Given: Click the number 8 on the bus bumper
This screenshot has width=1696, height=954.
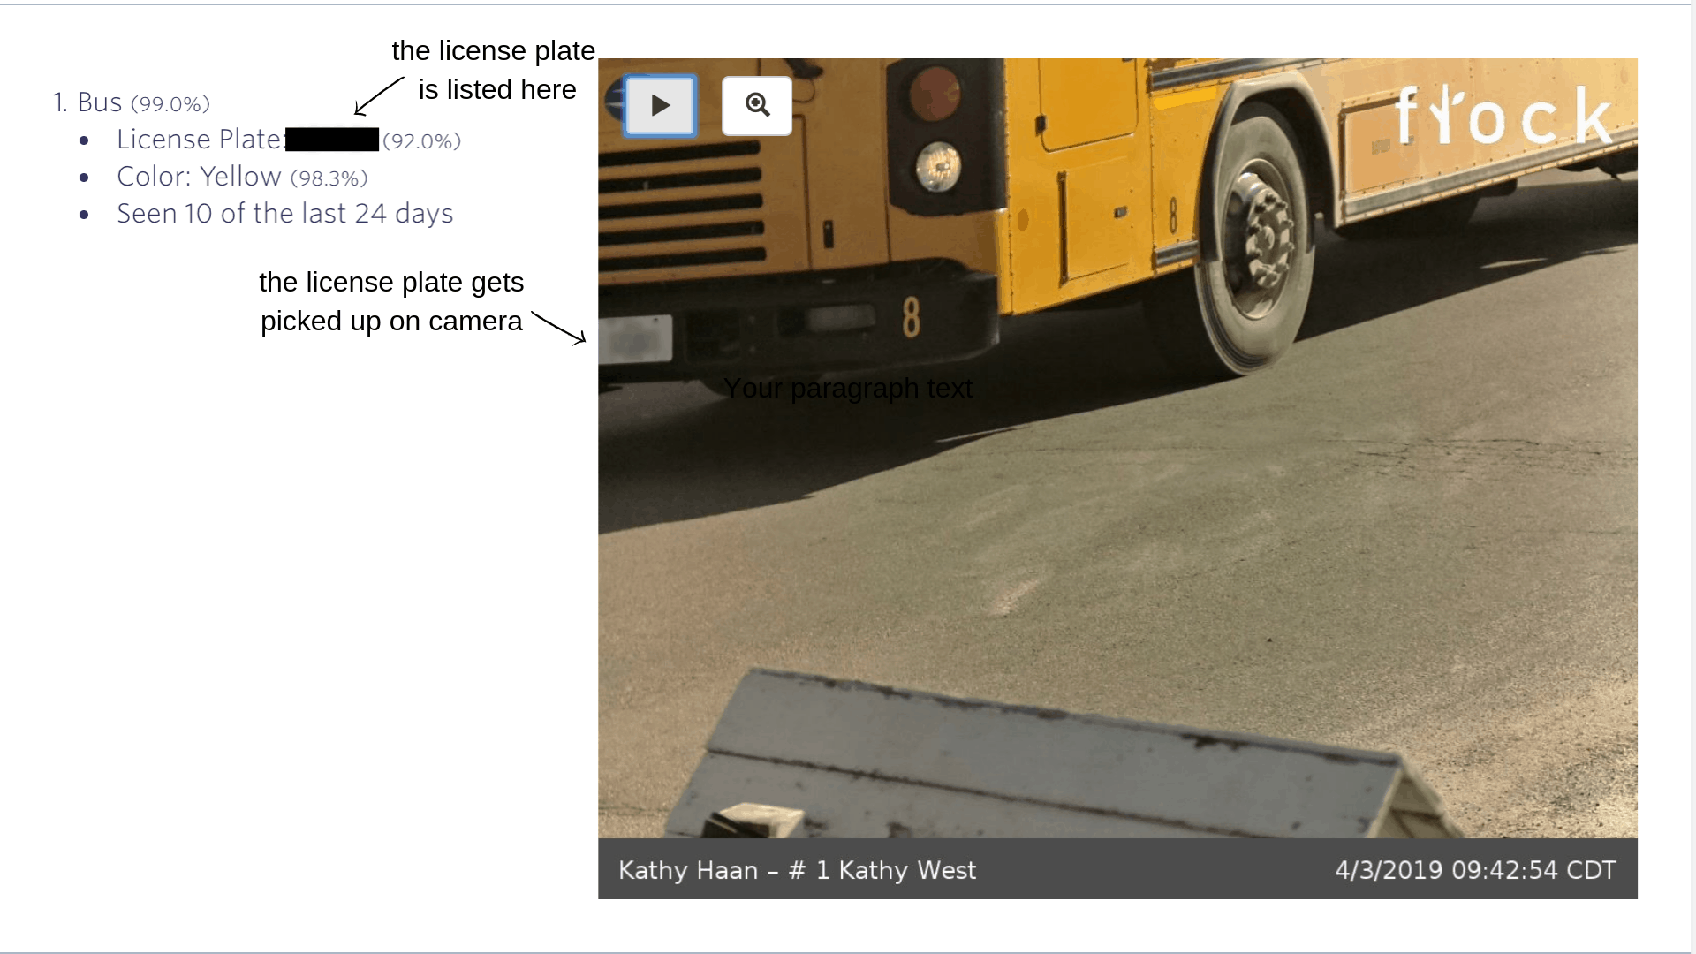Looking at the screenshot, I should click(911, 317).
